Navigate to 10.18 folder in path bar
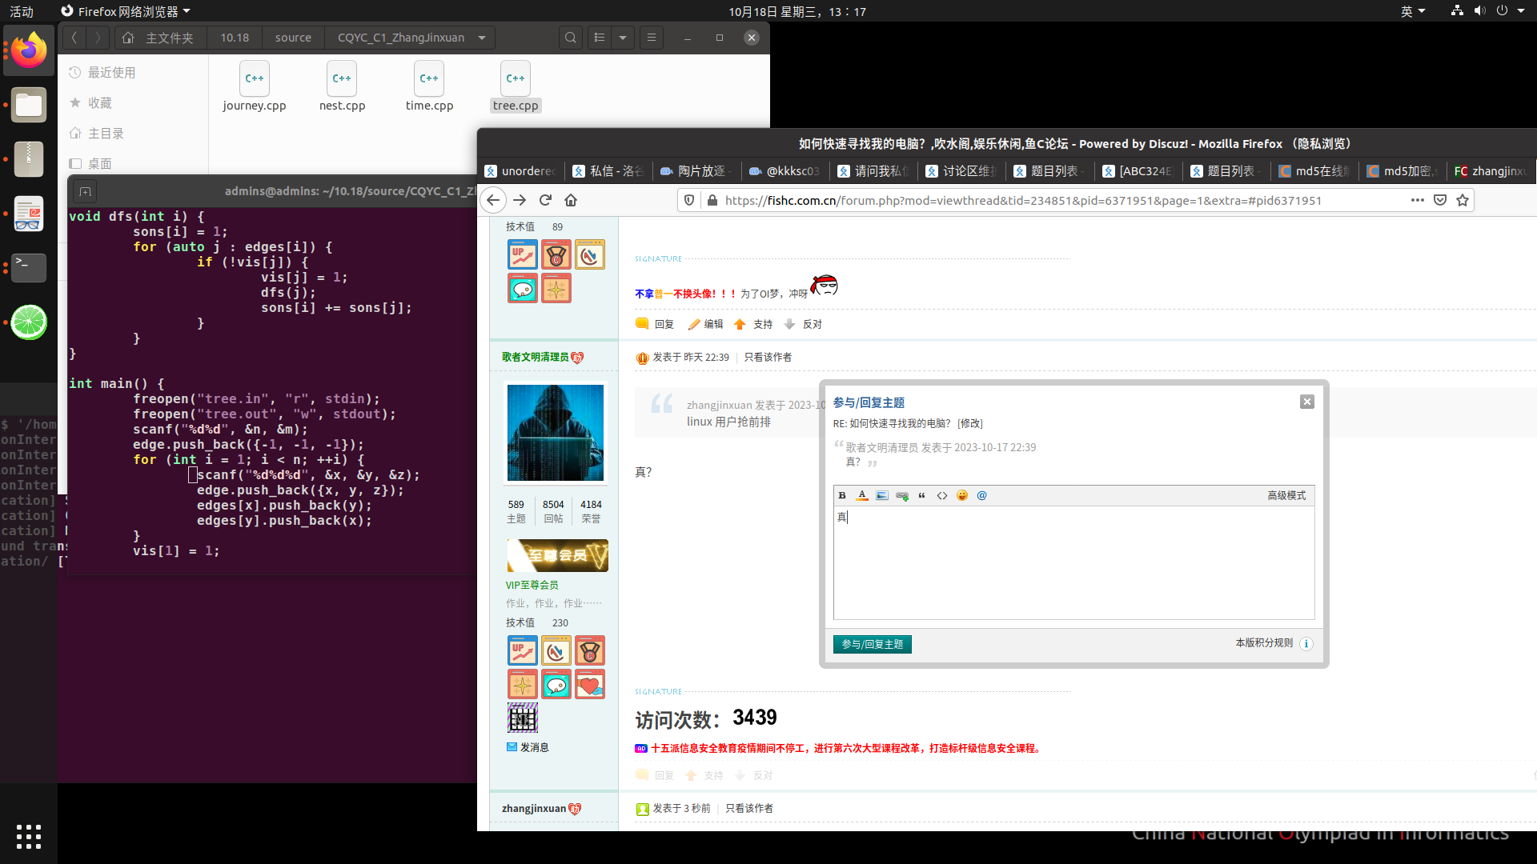 pyautogui.click(x=235, y=38)
